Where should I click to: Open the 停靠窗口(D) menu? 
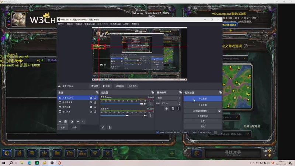[90, 24]
